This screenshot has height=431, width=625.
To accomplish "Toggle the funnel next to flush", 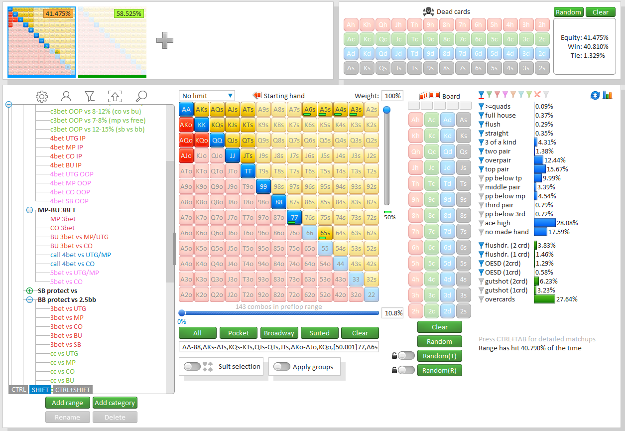I will point(481,124).
